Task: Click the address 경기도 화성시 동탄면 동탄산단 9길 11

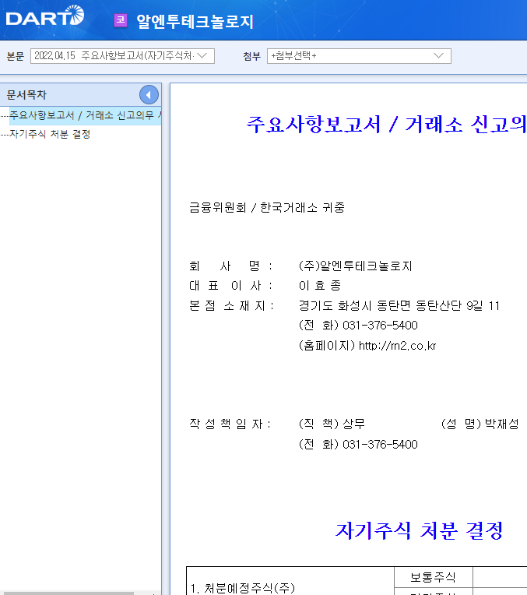Action: coord(399,305)
